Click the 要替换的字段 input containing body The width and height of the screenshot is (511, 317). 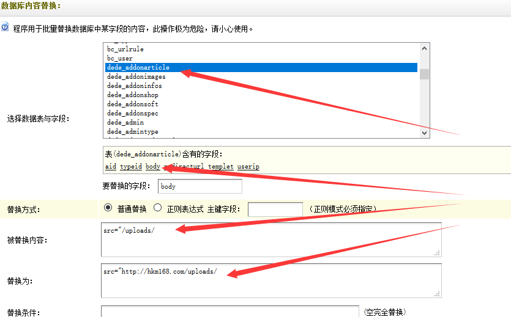click(x=200, y=186)
